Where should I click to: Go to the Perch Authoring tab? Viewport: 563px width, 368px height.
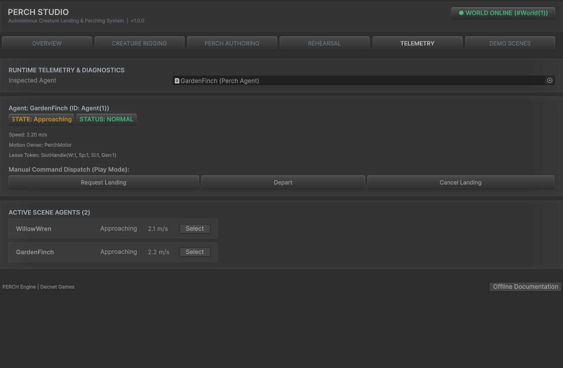tap(232, 43)
